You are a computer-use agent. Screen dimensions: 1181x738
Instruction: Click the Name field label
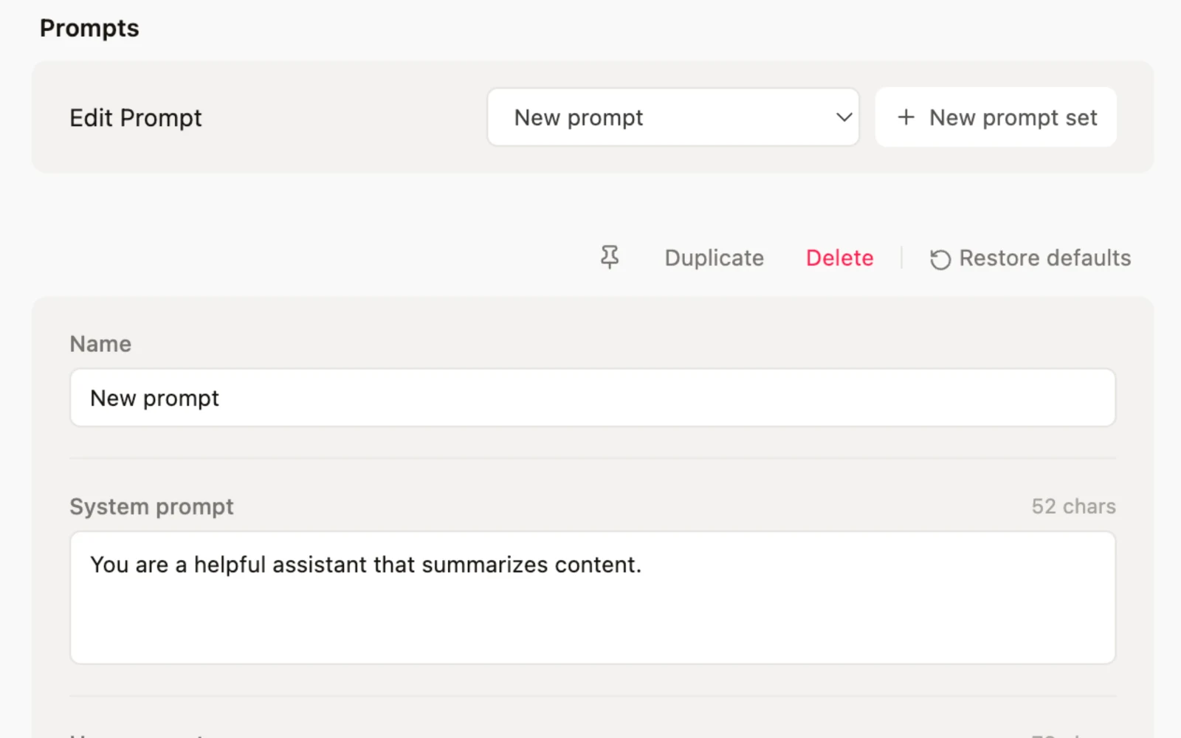(100, 344)
